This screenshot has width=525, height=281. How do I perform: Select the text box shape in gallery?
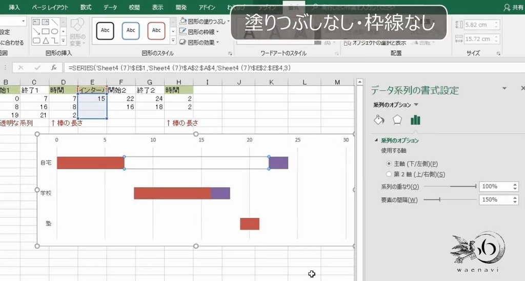pyautogui.click(x=36, y=22)
